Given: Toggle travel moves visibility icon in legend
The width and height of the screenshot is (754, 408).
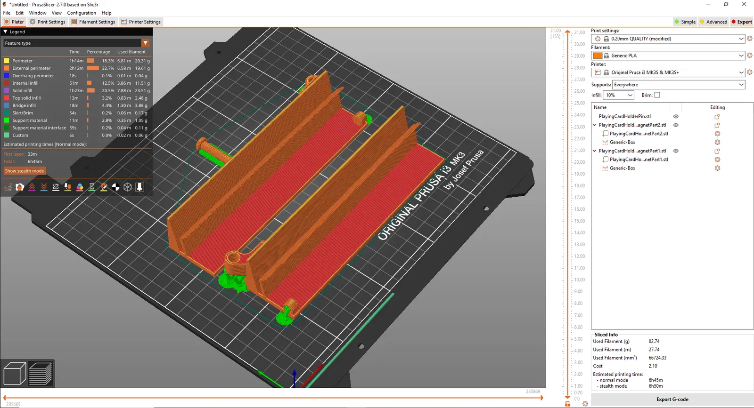Looking at the screenshot, I should pyautogui.click(x=8, y=187).
